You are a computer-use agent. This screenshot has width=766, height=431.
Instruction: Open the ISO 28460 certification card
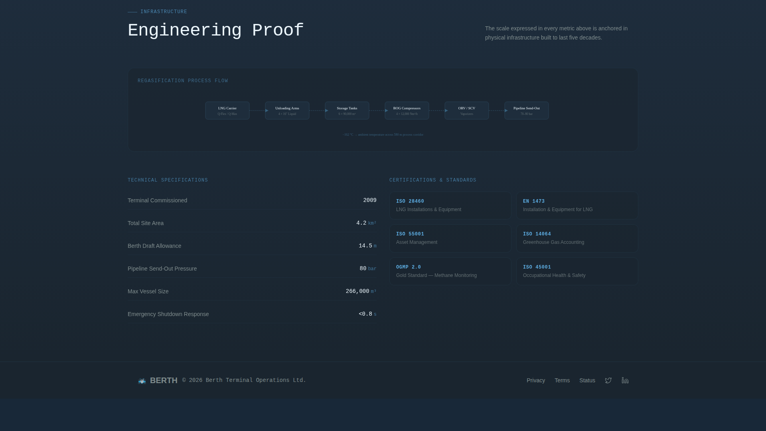point(450,206)
